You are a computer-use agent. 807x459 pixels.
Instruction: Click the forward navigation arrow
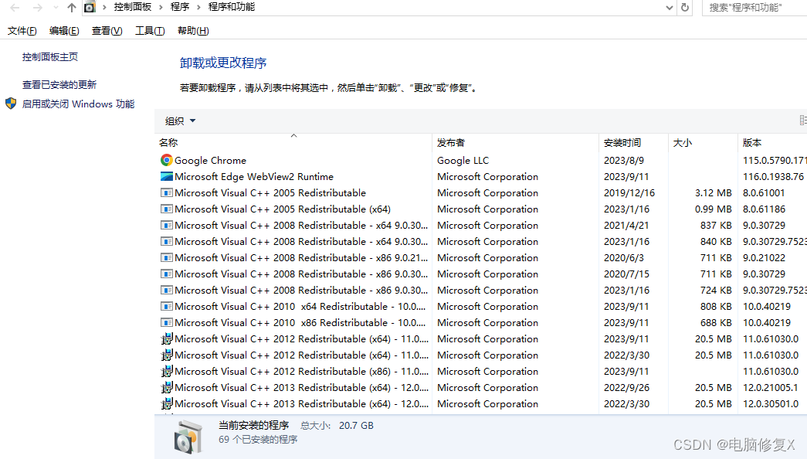(x=37, y=7)
